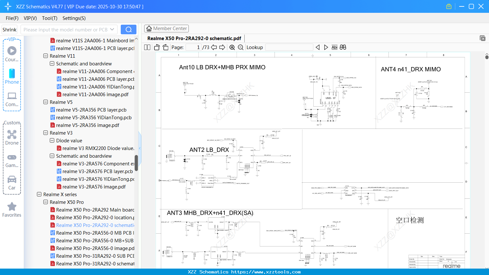Open the Member Center
Image resolution: width=489 pixels, height=275 pixels.
click(166, 29)
